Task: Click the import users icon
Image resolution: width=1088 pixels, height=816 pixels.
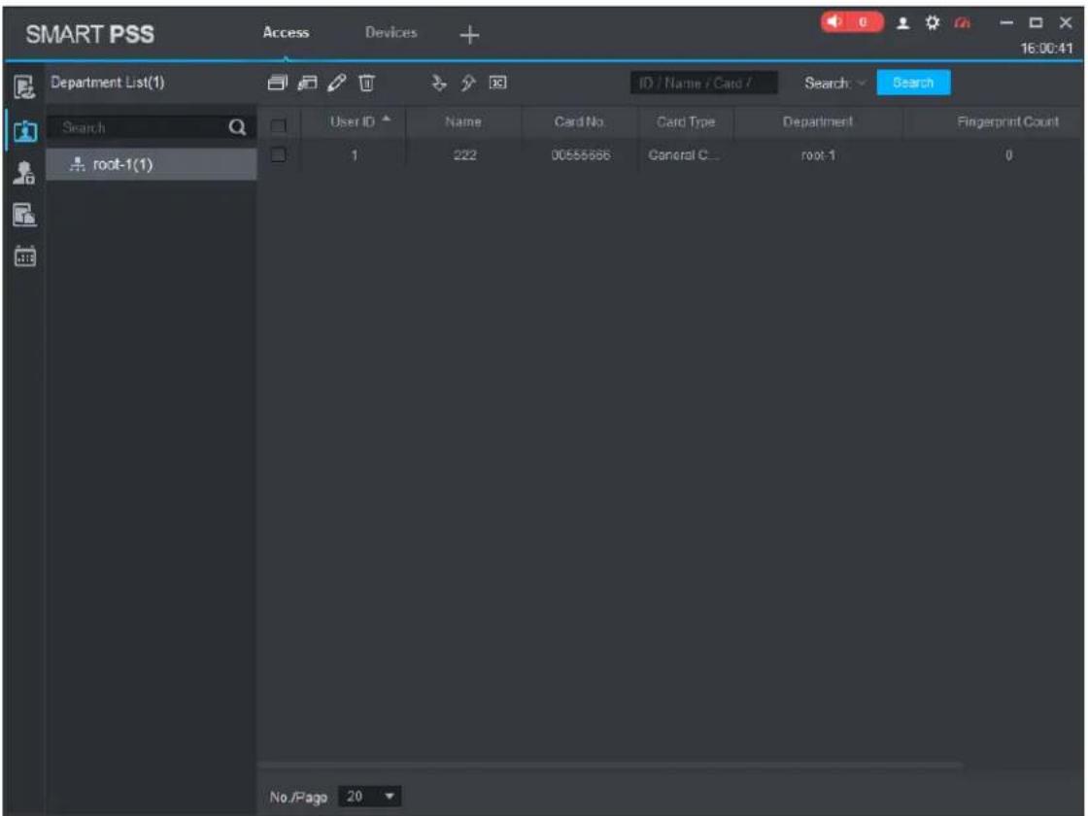Action: coord(438,84)
